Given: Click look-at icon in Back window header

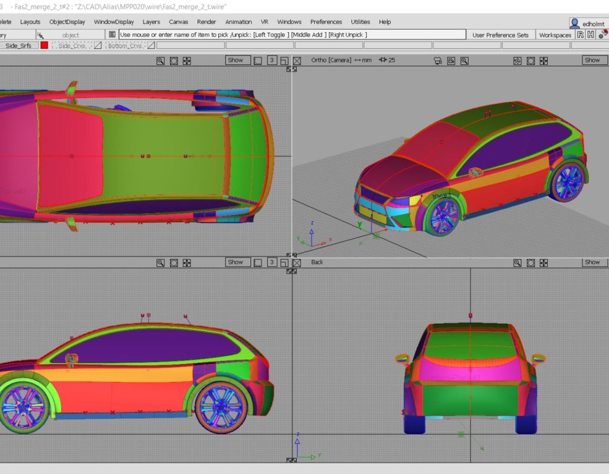Looking at the screenshot, I should 530,263.
